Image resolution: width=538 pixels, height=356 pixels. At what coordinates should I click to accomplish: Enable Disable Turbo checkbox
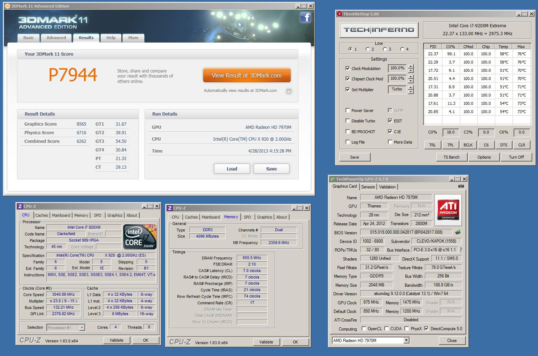(x=348, y=121)
